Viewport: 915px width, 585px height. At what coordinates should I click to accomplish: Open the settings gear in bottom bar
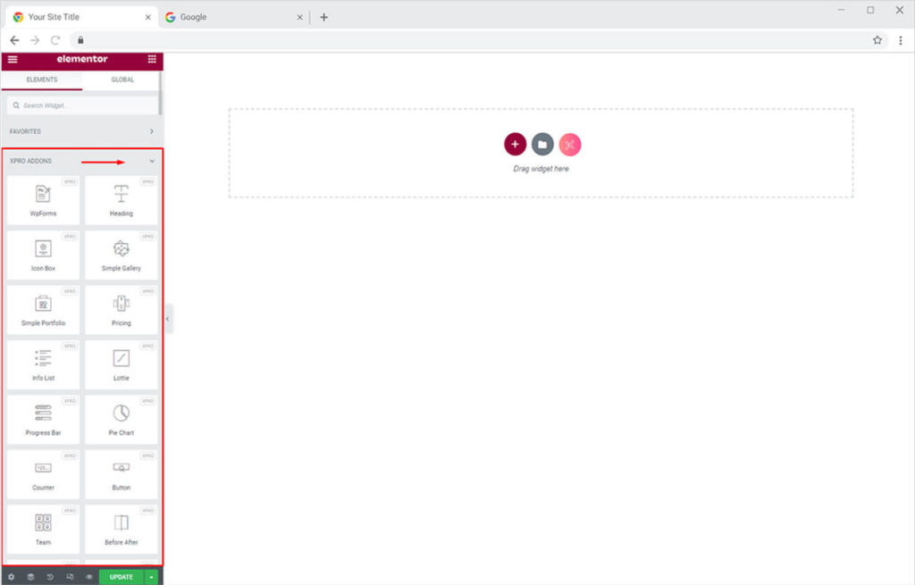[11, 577]
